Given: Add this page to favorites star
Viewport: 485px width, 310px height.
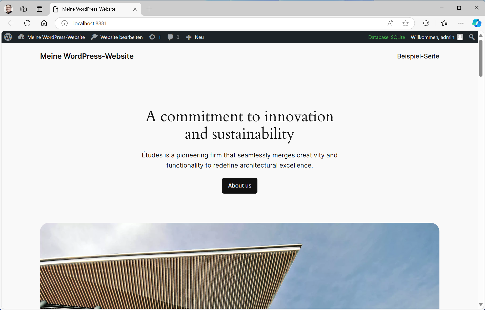Looking at the screenshot, I should (406, 23).
